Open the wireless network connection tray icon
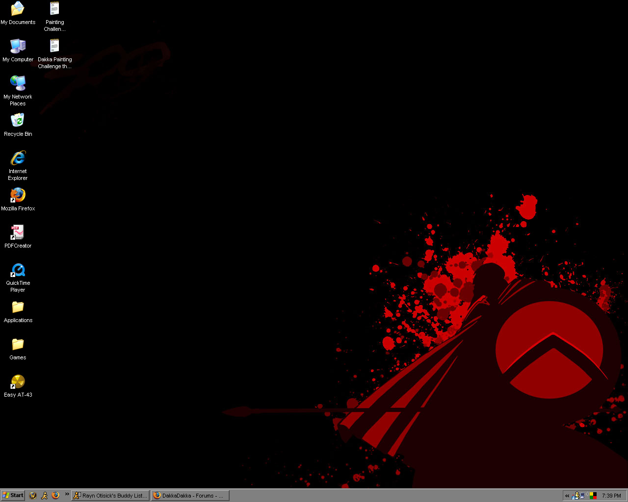 pos(584,496)
